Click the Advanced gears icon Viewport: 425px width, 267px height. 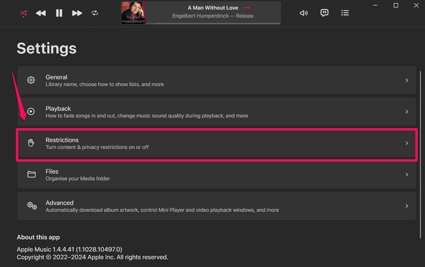point(31,206)
